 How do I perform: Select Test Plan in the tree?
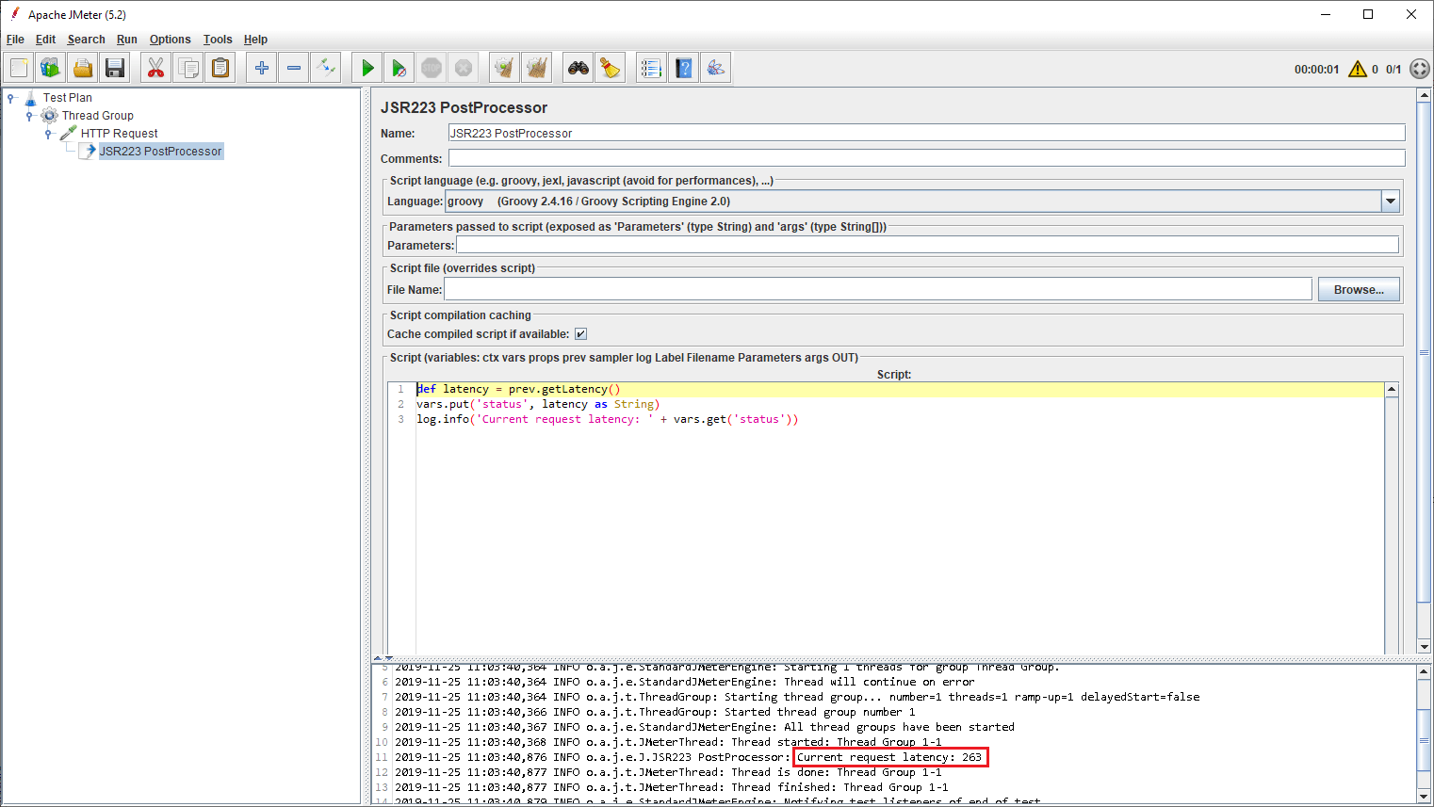coord(68,98)
